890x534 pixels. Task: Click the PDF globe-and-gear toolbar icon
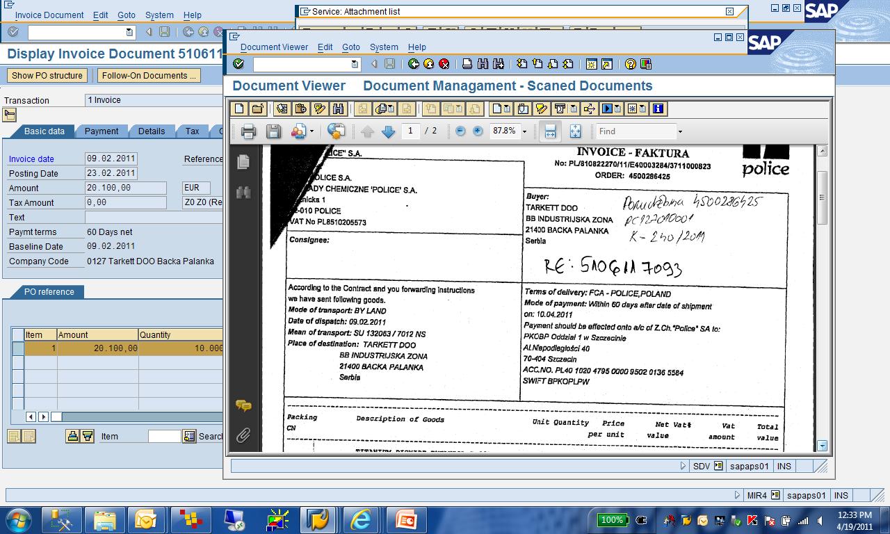(336, 131)
